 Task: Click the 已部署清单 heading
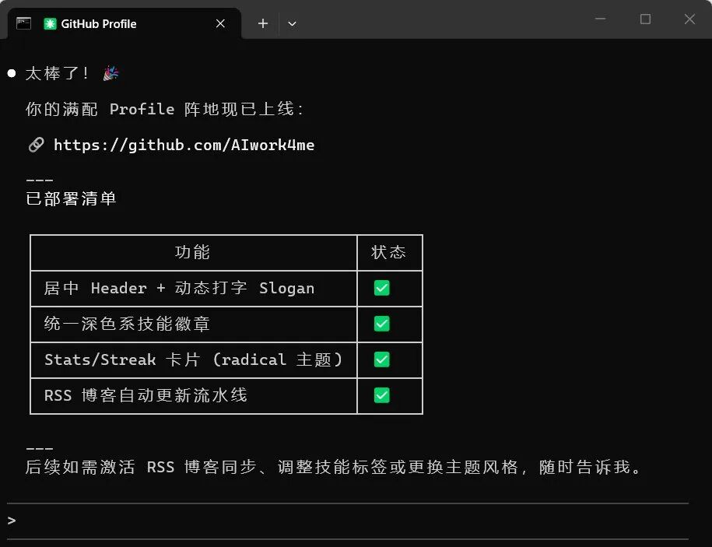(72, 199)
